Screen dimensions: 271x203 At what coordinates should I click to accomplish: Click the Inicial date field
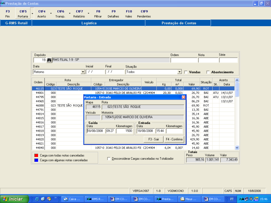[x=95, y=72]
